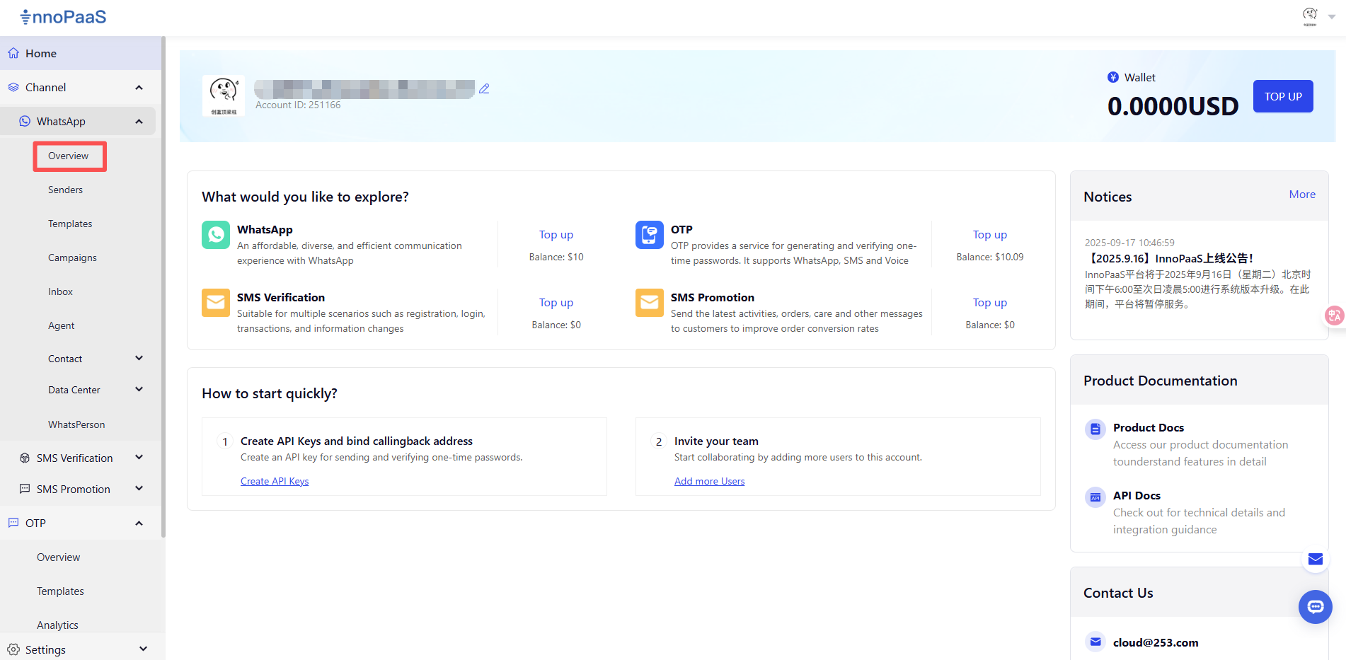The image size is (1346, 660).
Task: Top up SMS Verification balance
Action: tap(556, 302)
